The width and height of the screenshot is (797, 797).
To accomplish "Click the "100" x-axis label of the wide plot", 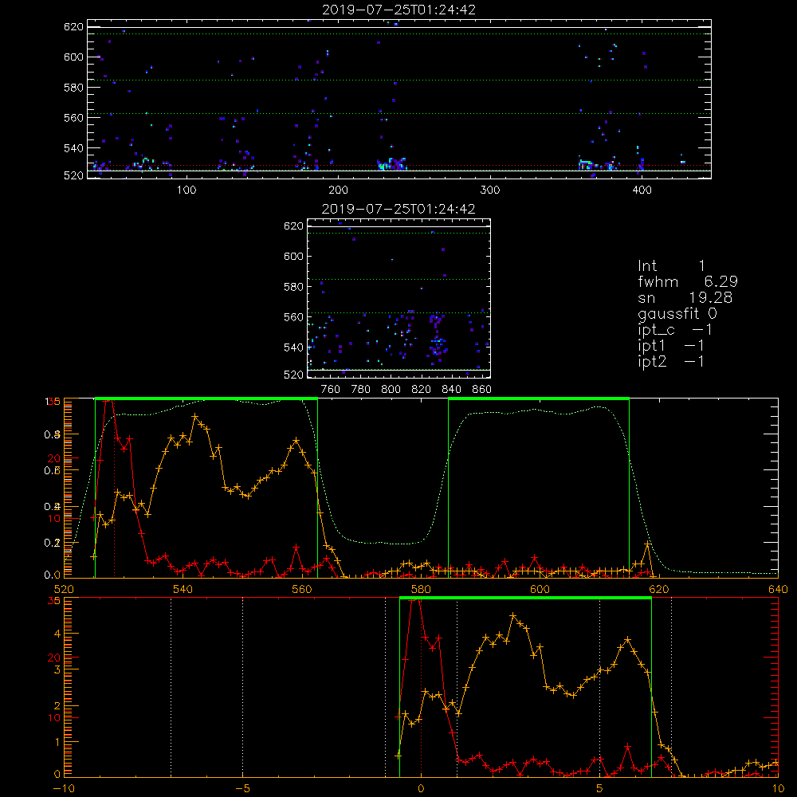I will point(186,190).
